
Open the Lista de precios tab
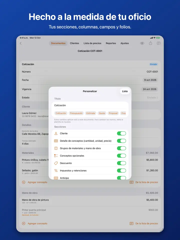(x=92, y=43)
